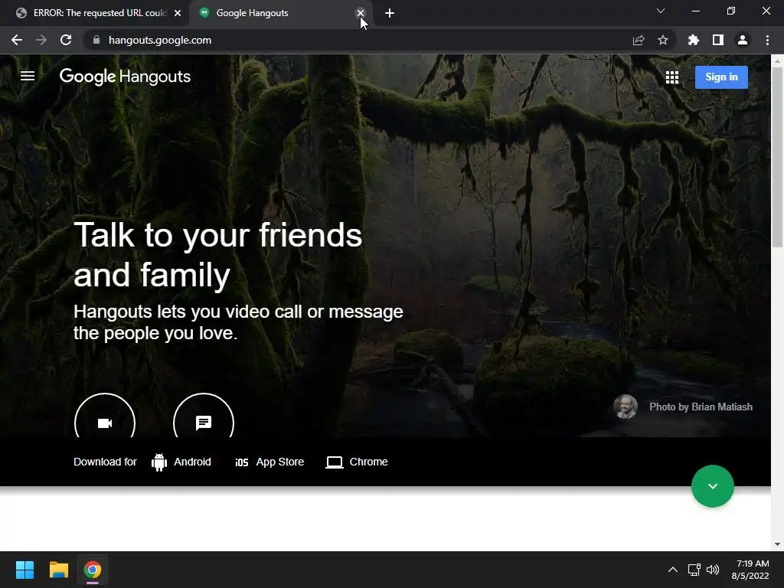
Task: Open File Explorer from the taskbar
Action: coord(58,570)
